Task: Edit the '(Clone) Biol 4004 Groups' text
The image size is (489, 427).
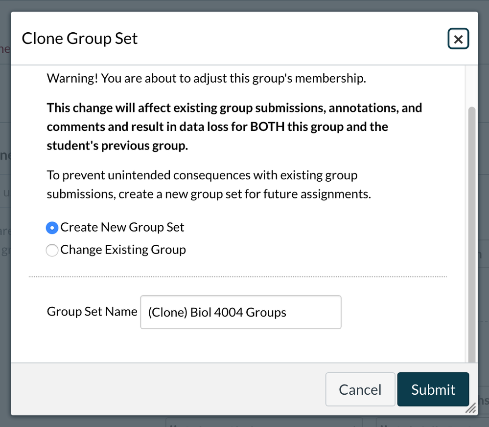Action: tap(240, 312)
